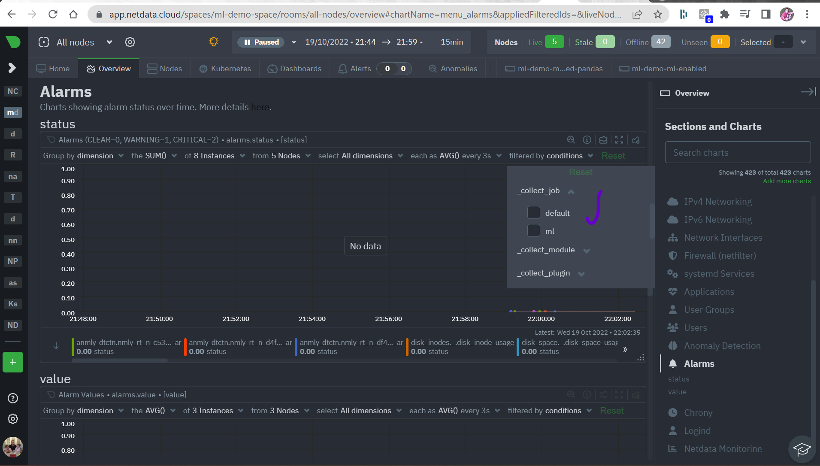Image resolution: width=820 pixels, height=466 pixels.
Task: Switch to the Kubernetes tab
Action: click(x=224, y=68)
